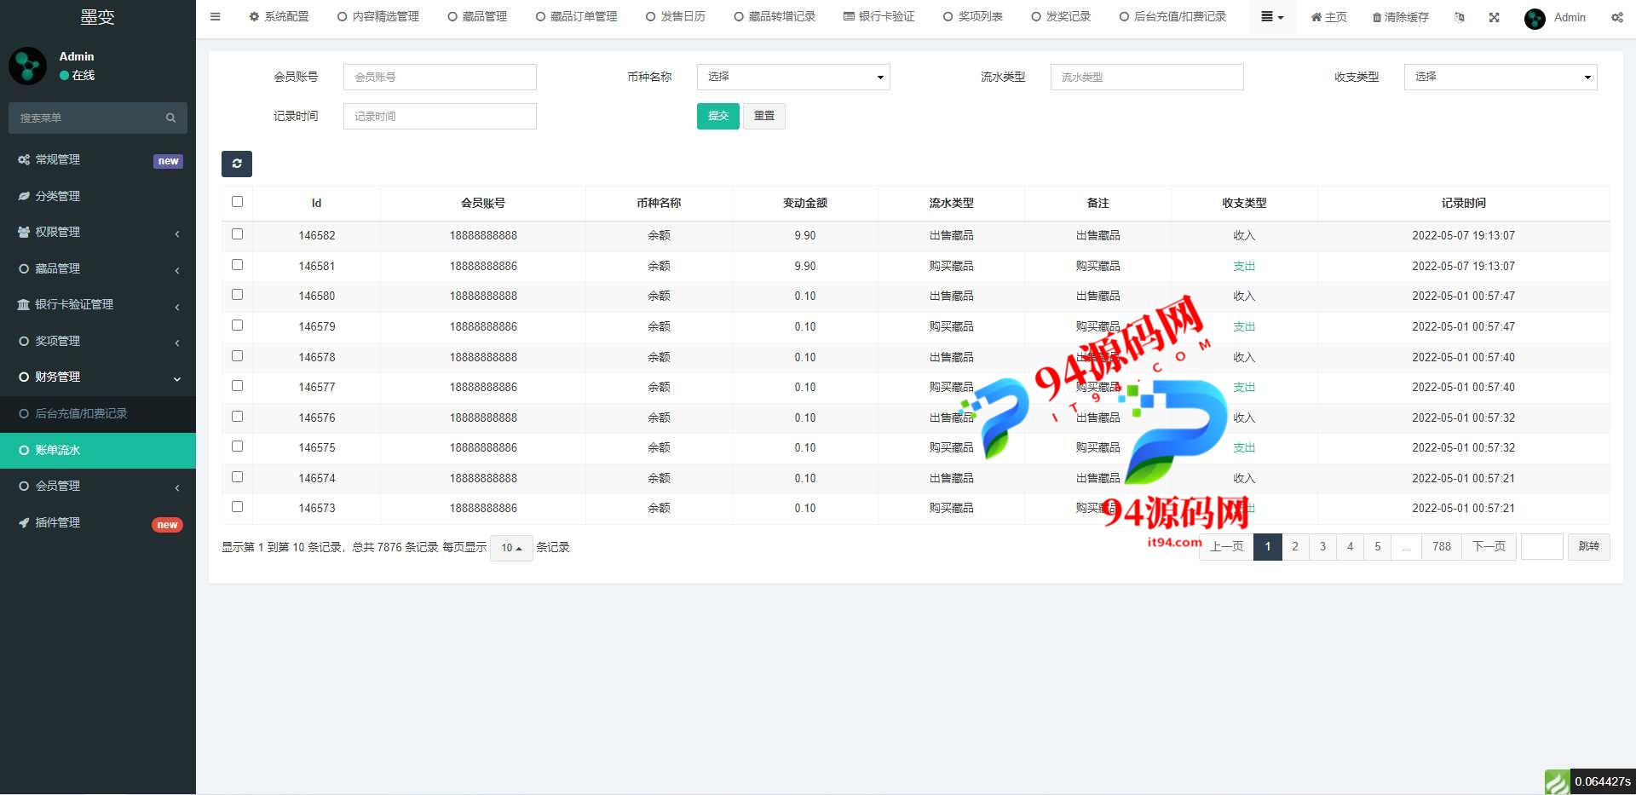This screenshot has height=795, width=1636.
Task: Click the search icon in sidebar menu search
Action: point(170,118)
